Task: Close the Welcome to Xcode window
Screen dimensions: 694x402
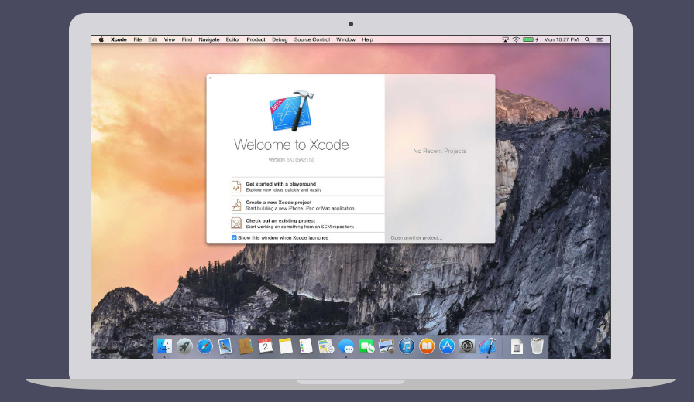Action: [x=210, y=78]
